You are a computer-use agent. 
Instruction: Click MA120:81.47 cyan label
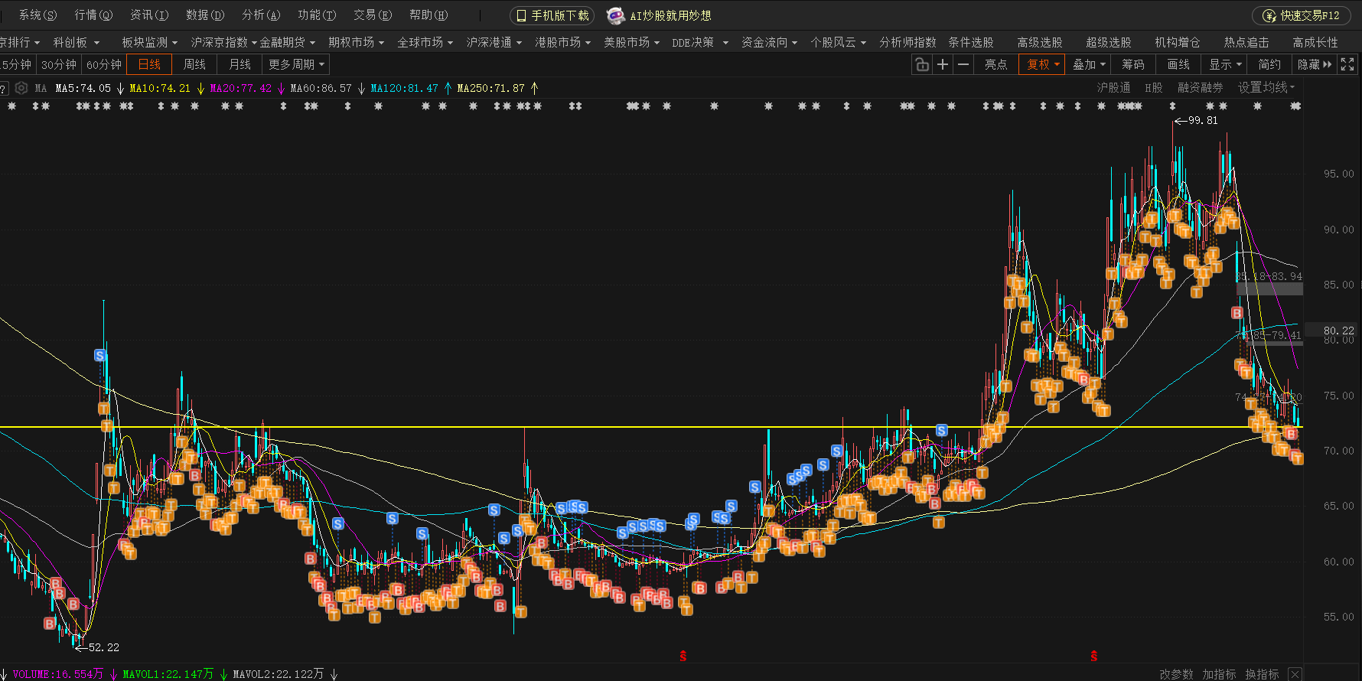click(x=405, y=89)
